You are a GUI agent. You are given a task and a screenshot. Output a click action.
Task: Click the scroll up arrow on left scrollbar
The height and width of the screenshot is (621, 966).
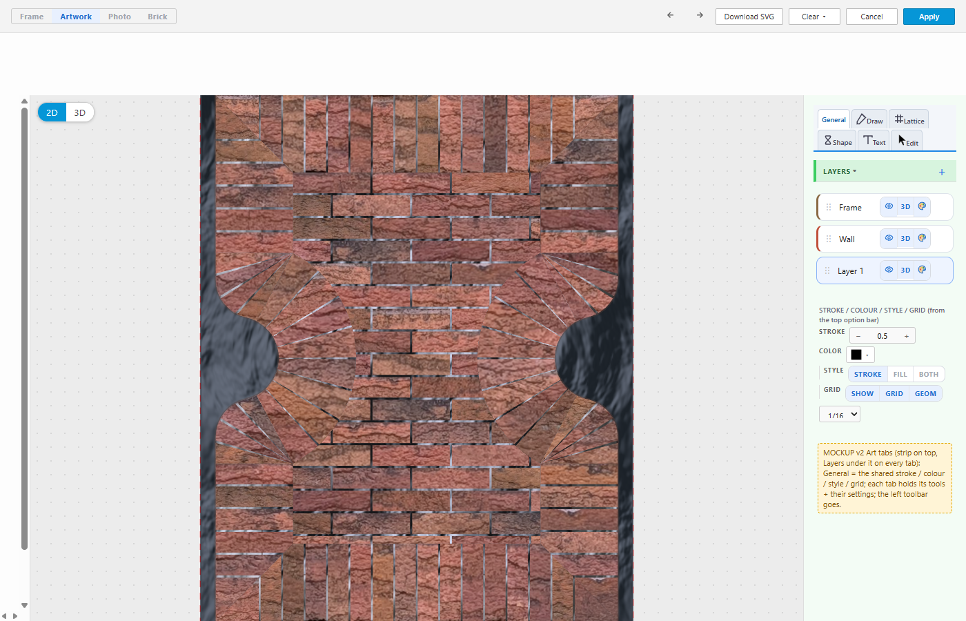(x=24, y=101)
